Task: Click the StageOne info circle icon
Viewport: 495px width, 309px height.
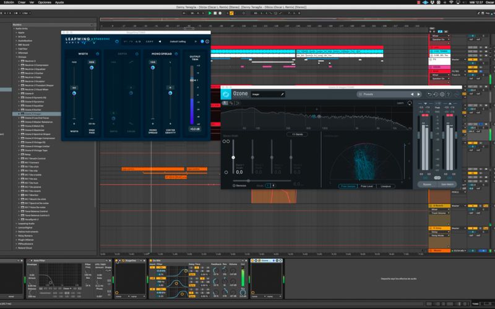Action: tap(207, 41)
